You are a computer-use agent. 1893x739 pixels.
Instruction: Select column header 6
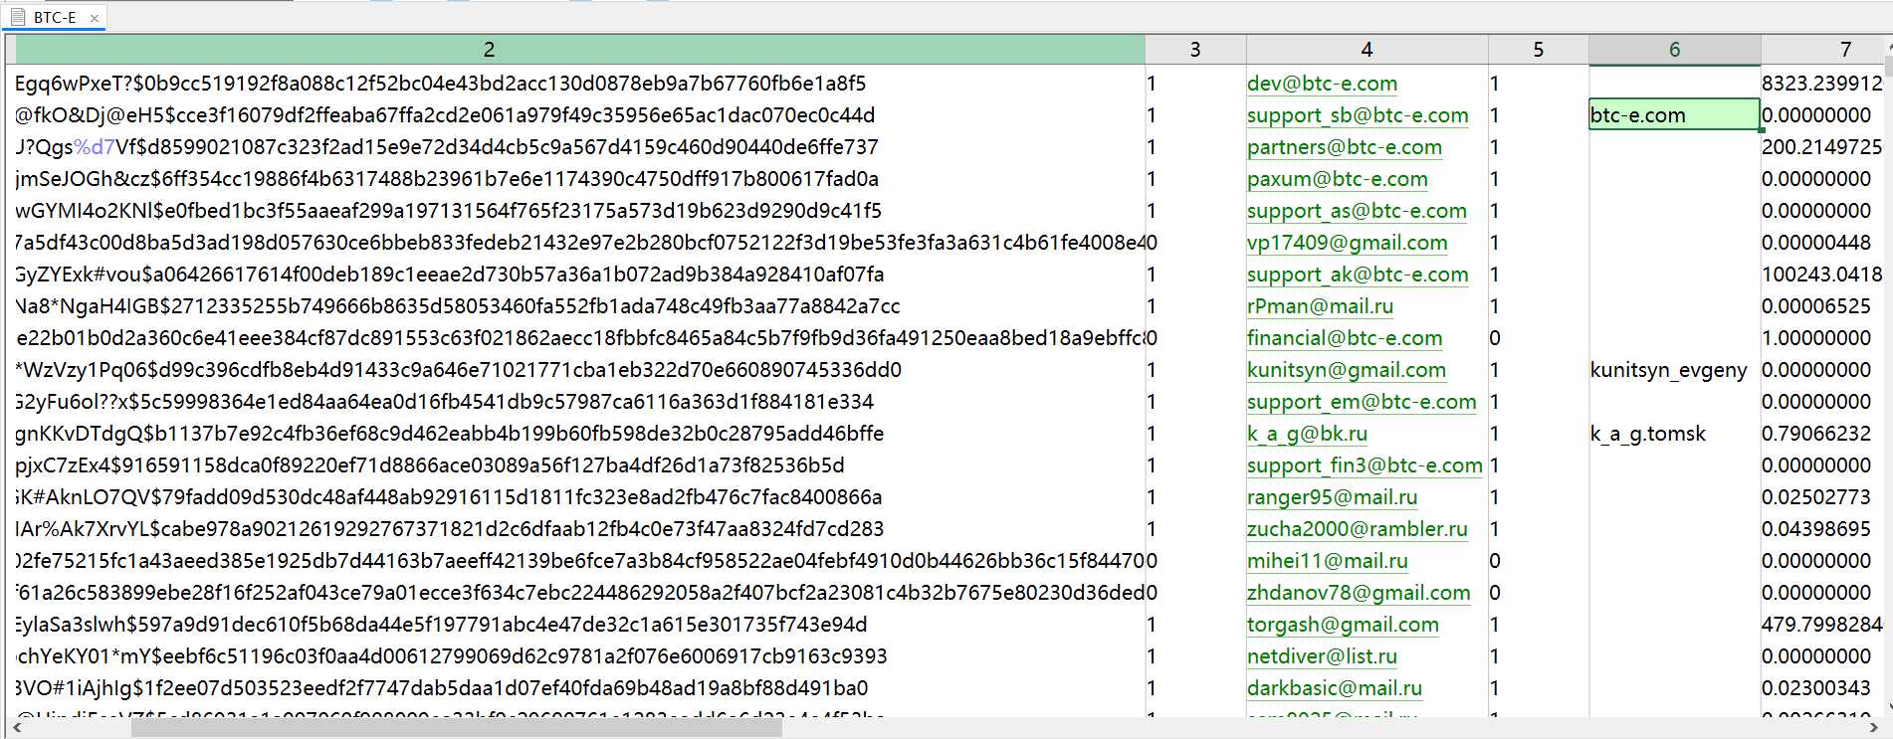pyautogui.click(x=1674, y=50)
